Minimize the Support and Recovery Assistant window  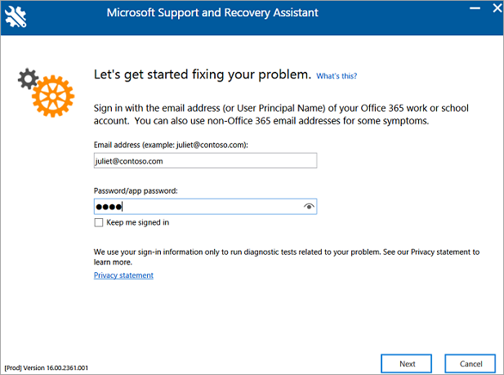tap(475, 8)
